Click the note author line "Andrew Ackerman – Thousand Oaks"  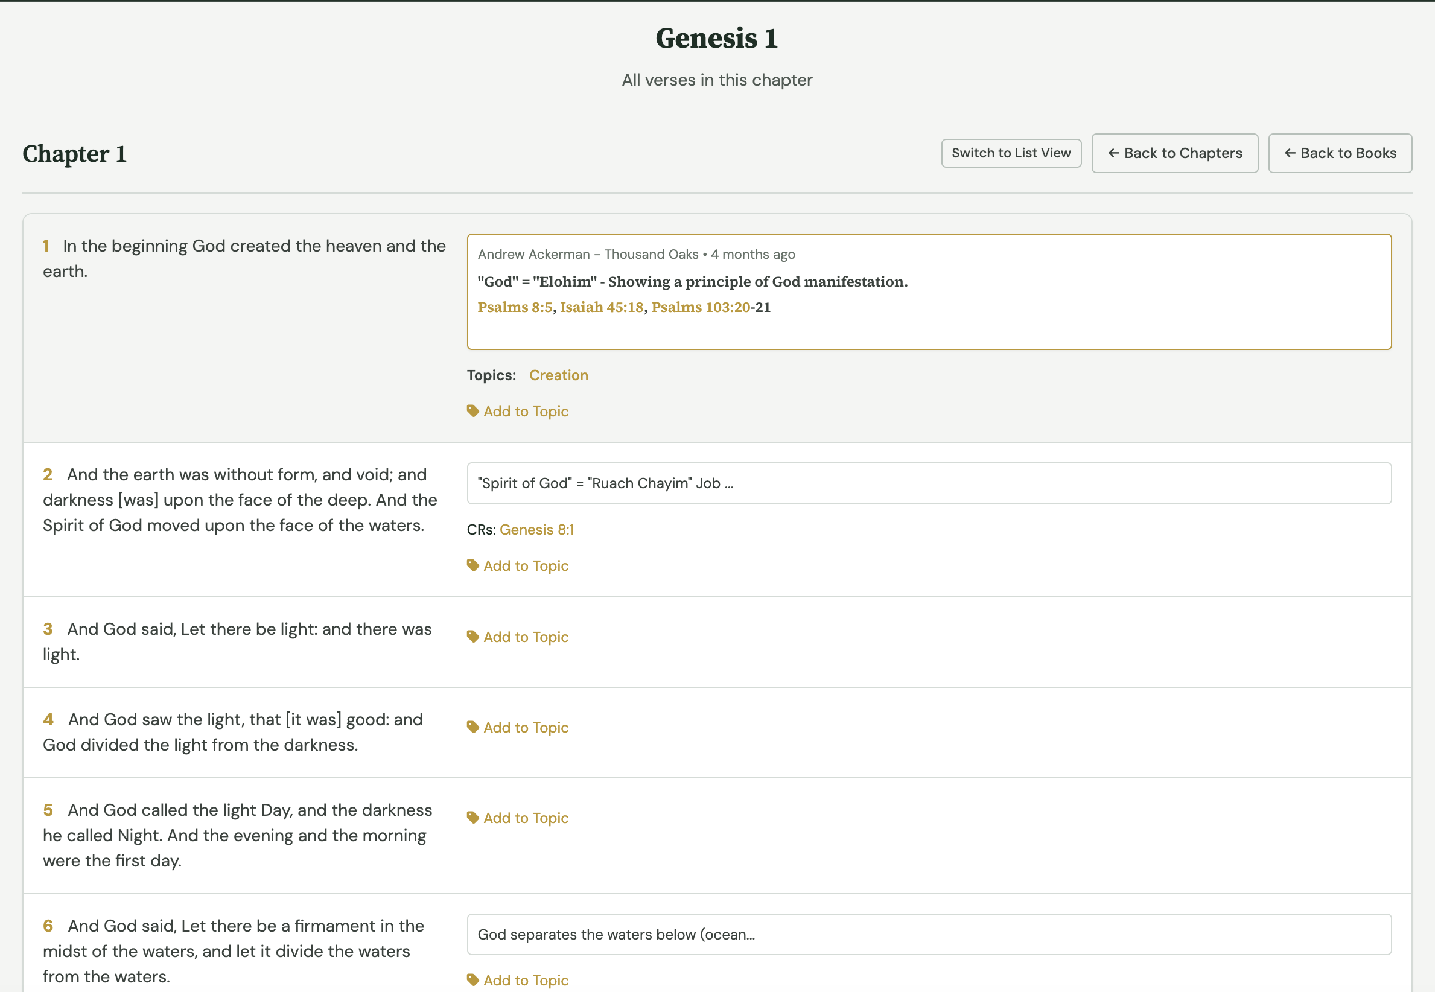click(588, 254)
